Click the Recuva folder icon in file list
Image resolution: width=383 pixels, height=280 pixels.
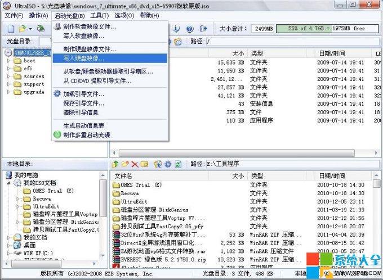click(x=116, y=193)
